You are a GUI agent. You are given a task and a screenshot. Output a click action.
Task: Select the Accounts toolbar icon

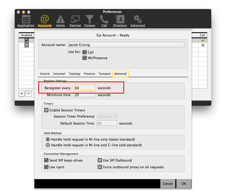[x=44, y=21]
